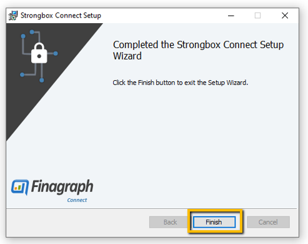The width and height of the screenshot is (308, 244).
Task: Click the lower-left blue circuit node
Action: (x=22, y=74)
